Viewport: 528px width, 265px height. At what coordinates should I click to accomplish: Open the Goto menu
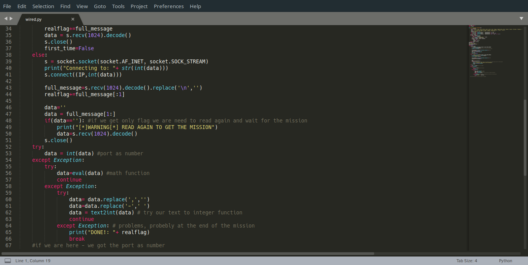[x=100, y=6]
